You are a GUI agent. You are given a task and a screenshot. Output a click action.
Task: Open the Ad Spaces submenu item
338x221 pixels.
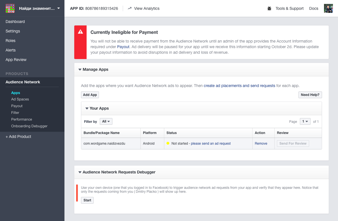pos(20,99)
